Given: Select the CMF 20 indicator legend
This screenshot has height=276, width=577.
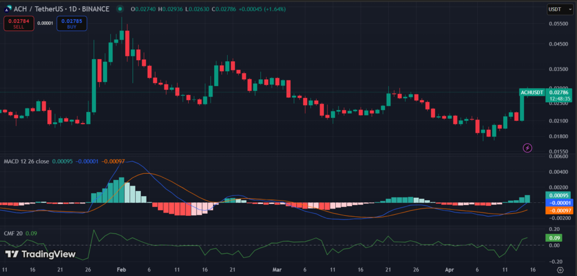Looking at the screenshot, I should point(12,233).
